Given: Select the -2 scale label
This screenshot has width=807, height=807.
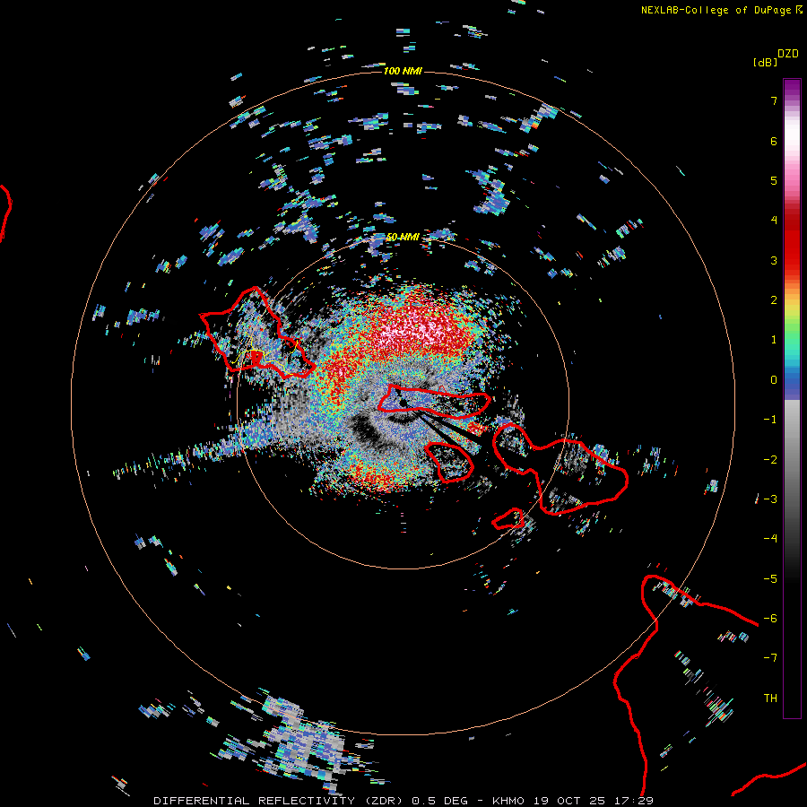Looking at the screenshot, I should click(770, 460).
